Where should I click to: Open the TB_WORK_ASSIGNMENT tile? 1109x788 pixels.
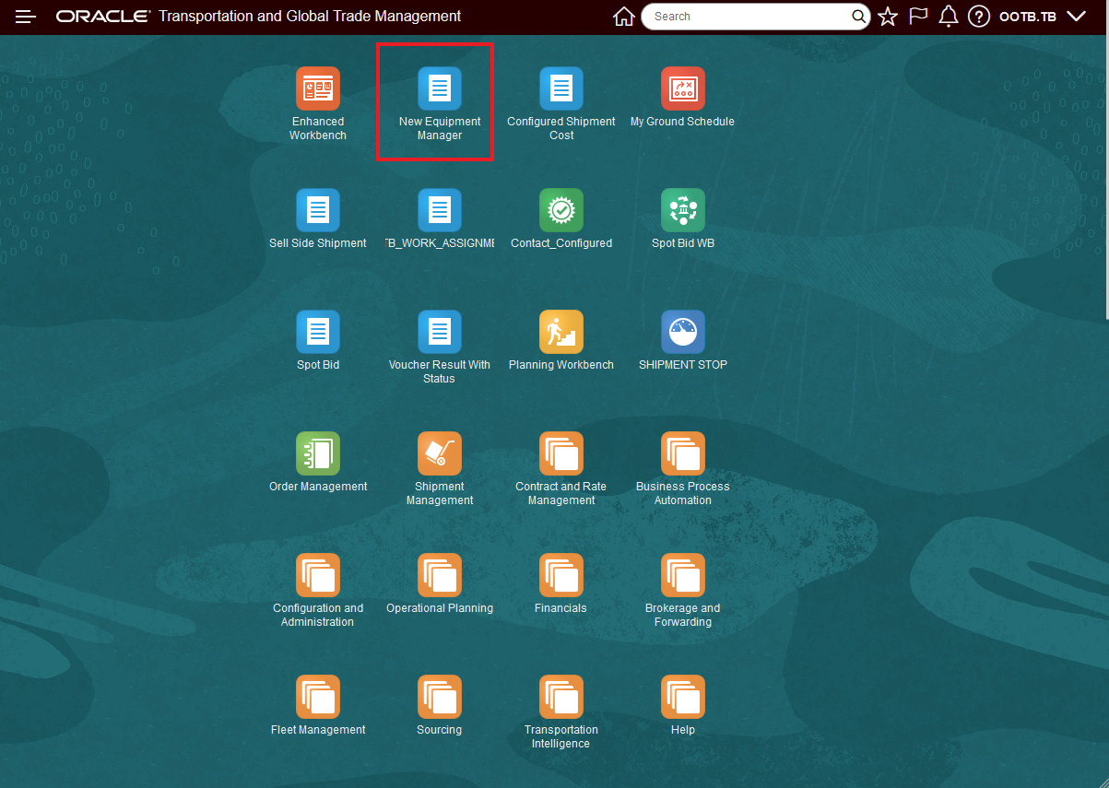click(x=440, y=210)
